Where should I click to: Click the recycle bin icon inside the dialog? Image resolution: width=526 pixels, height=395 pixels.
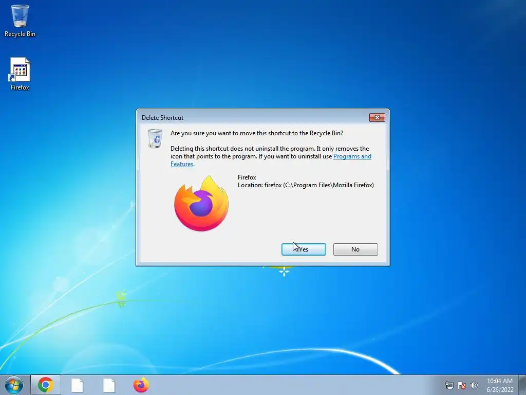pyautogui.click(x=155, y=138)
